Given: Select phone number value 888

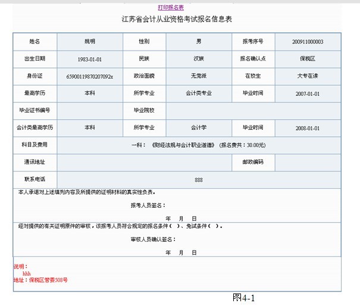Looking at the screenshot, I should pos(199,180).
